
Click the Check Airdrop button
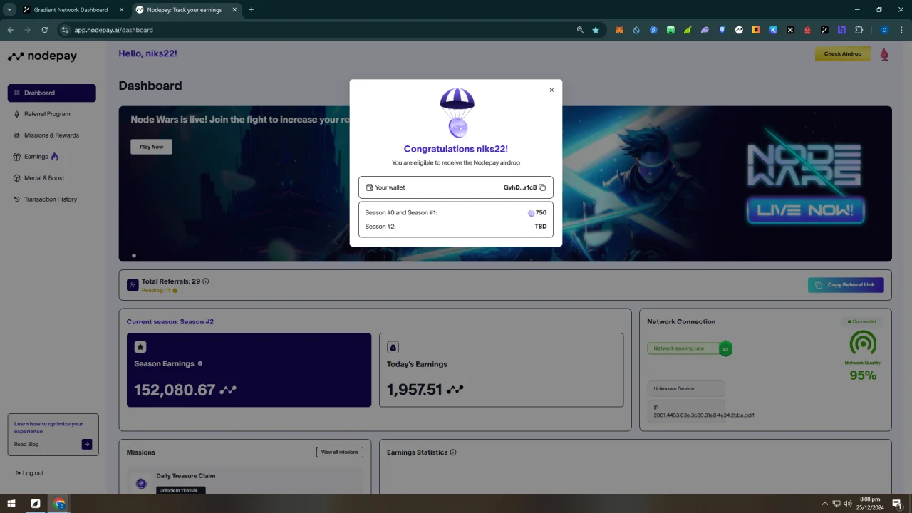[x=842, y=54]
